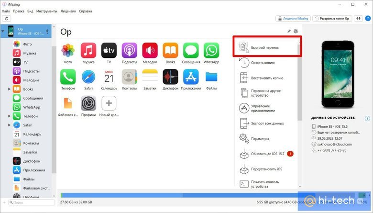Open Мелодии icon in main grid
The width and height of the screenshot is (373, 213).
pyautogui.click(x=150, y=50)
